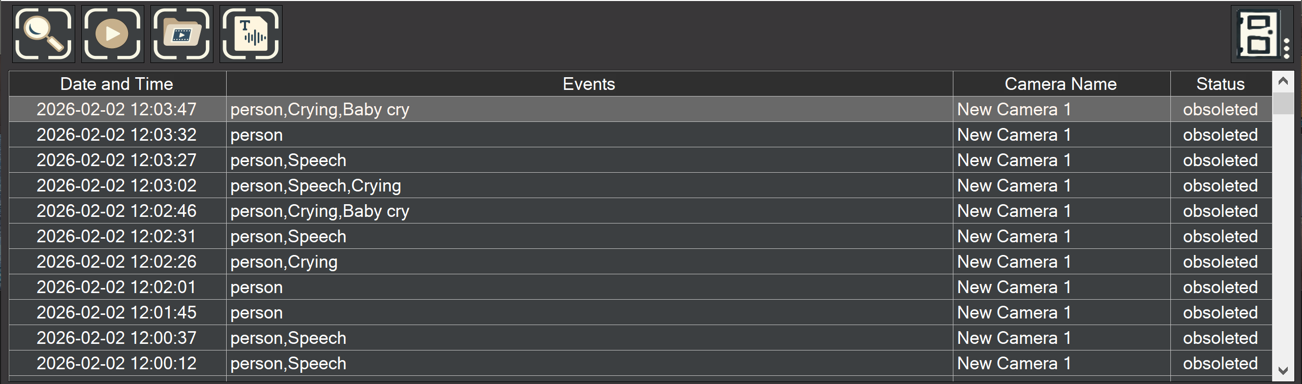Select the person,Speech event at 12:03:27
1302x384 pixels.
click(457, 159)
